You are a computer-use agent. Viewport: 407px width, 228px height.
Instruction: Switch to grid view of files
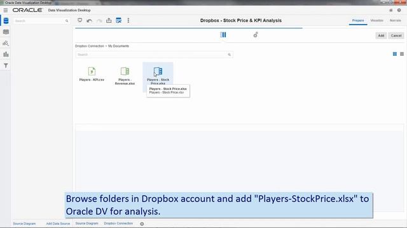coord(395,54)
